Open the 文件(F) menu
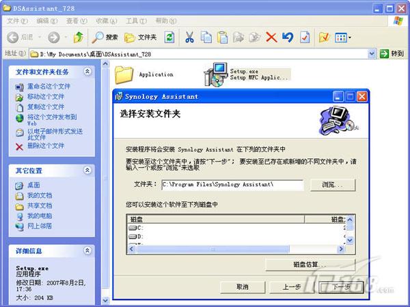The width and height of the screenshot is (410, 307). pos(17,21)
